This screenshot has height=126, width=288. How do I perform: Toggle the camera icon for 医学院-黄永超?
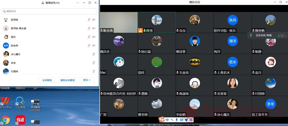coord(94,28)
